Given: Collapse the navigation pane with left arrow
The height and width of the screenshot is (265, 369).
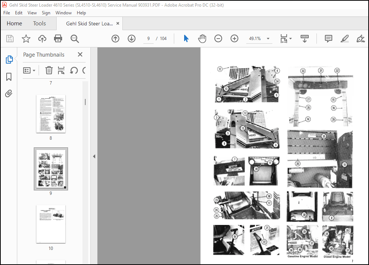Looking at the screenshot, I should point(94,156).
